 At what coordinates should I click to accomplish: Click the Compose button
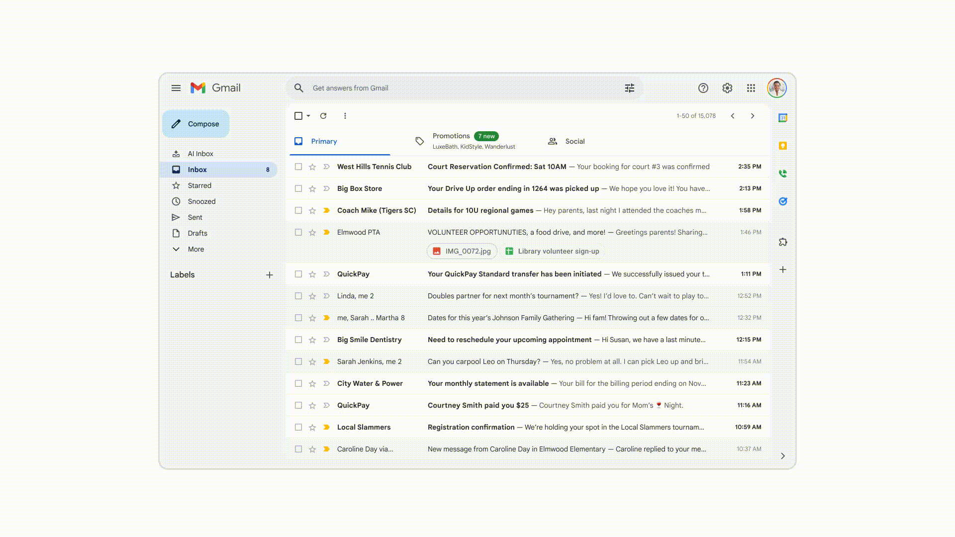pyautogui.click(x=195, y=124)
